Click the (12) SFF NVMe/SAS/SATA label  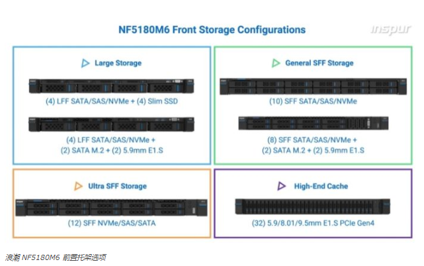point(112,223)
